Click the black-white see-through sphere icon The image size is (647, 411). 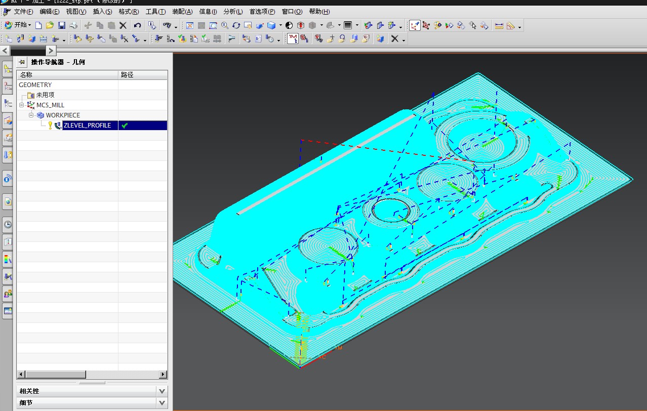pos(289,25)
